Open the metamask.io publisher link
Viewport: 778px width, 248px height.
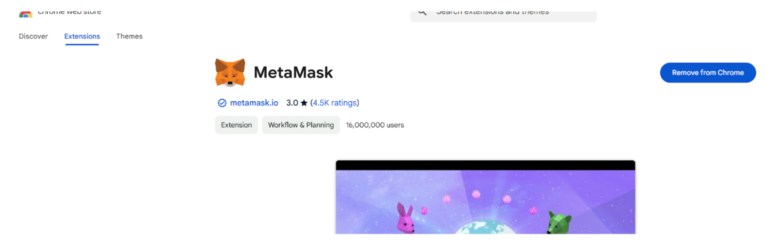(254, 103)
